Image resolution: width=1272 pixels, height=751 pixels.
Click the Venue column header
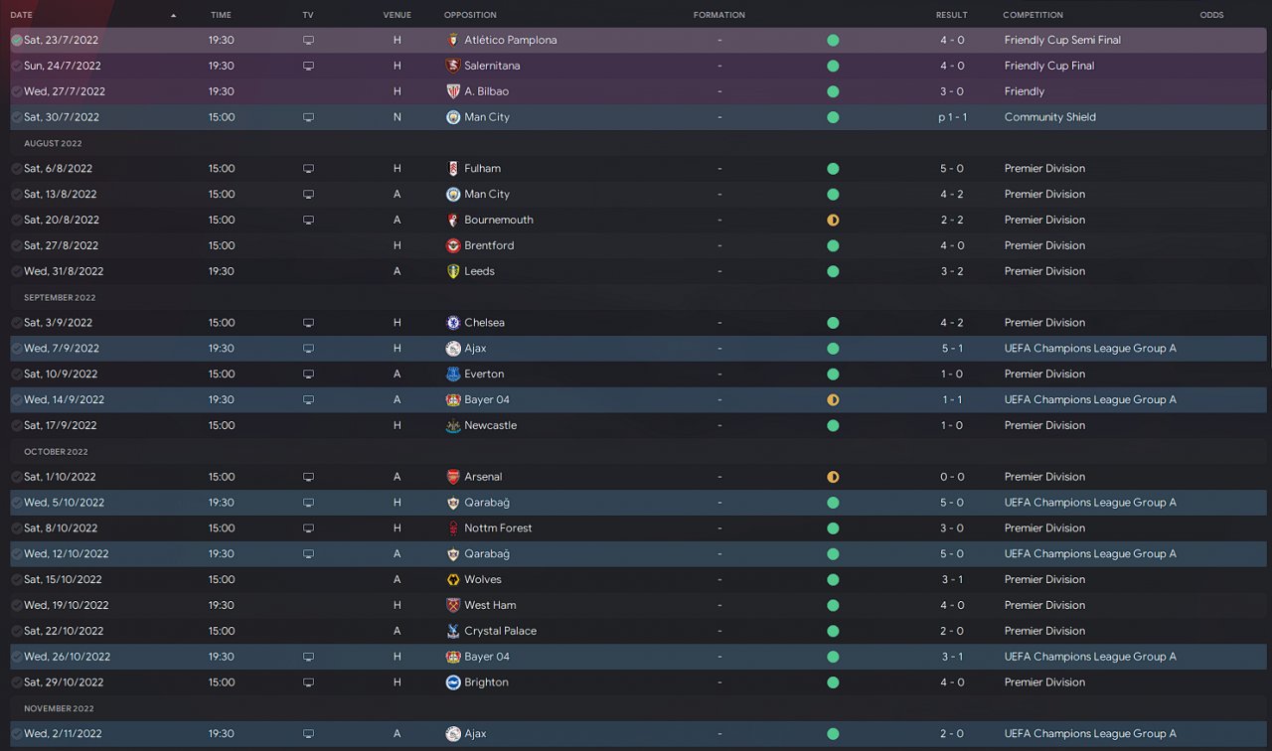click(x=396, y=16)
